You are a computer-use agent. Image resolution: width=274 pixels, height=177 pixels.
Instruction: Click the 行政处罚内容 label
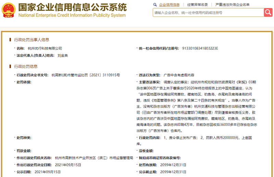pyautogui.click(x=150, y=138)
